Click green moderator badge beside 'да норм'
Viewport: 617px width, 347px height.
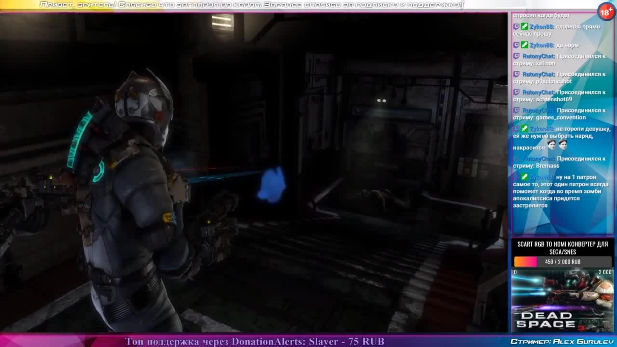524,45
